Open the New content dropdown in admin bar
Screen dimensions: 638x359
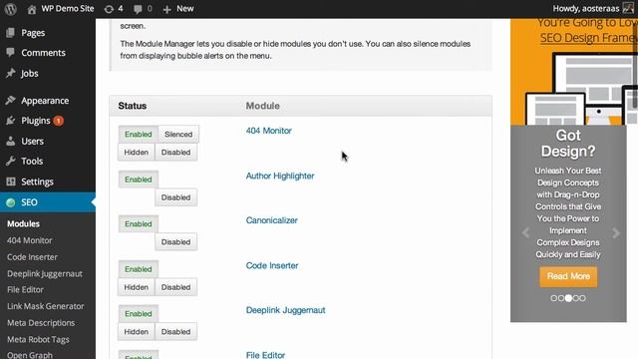(178, 9)
